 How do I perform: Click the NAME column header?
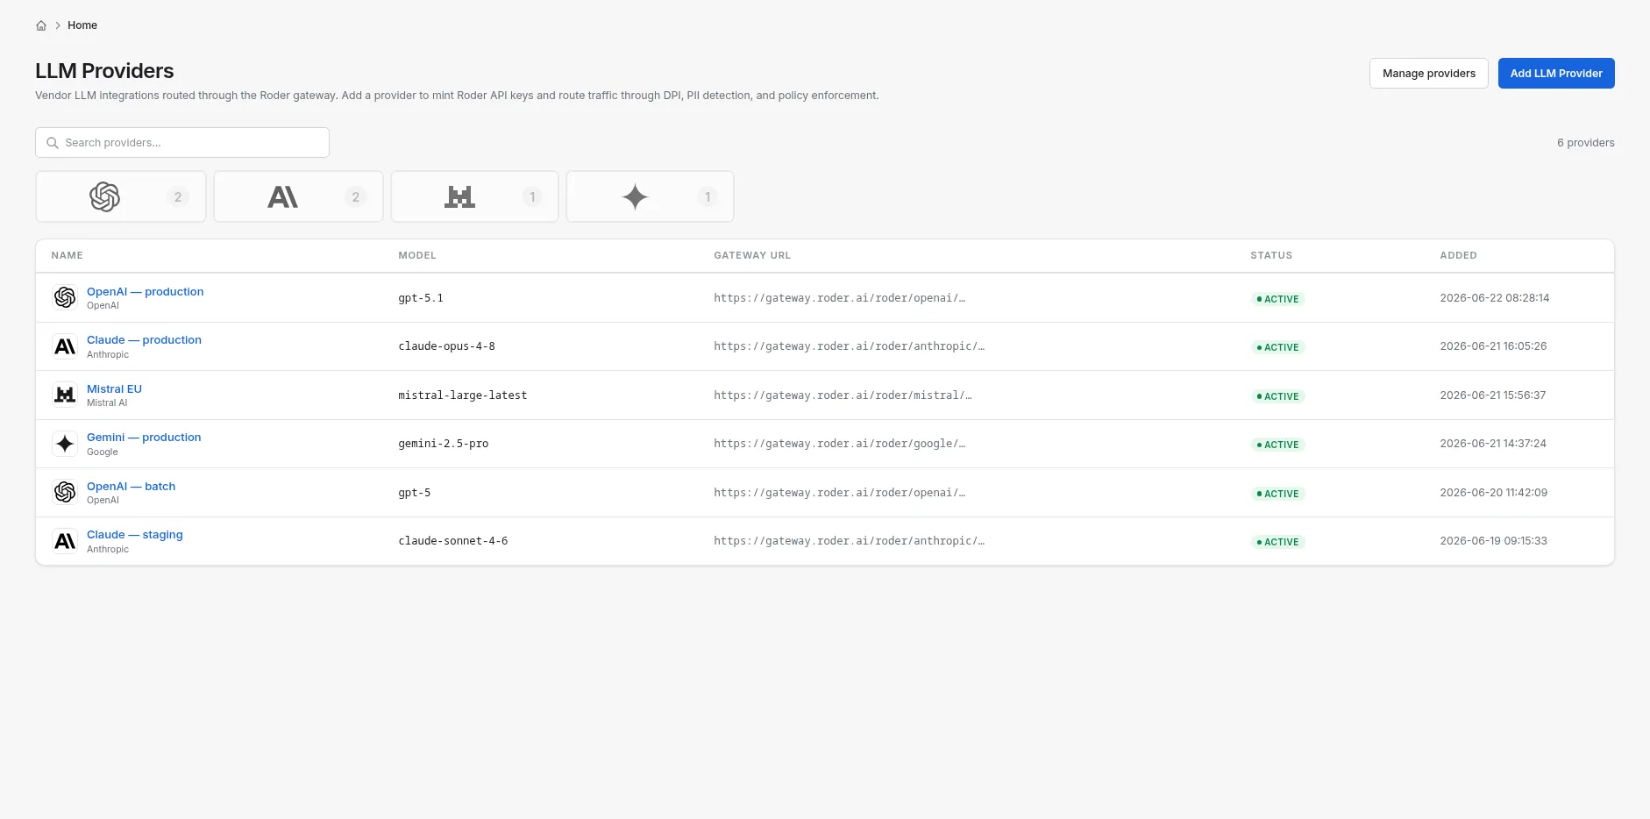point(67,255)
